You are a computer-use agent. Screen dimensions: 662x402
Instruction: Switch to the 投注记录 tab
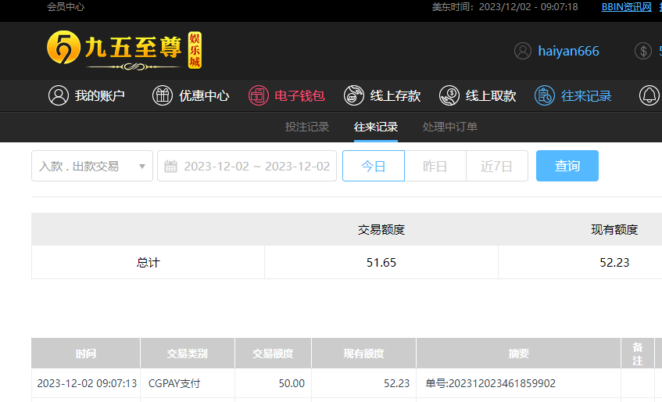tap(307, 127)
